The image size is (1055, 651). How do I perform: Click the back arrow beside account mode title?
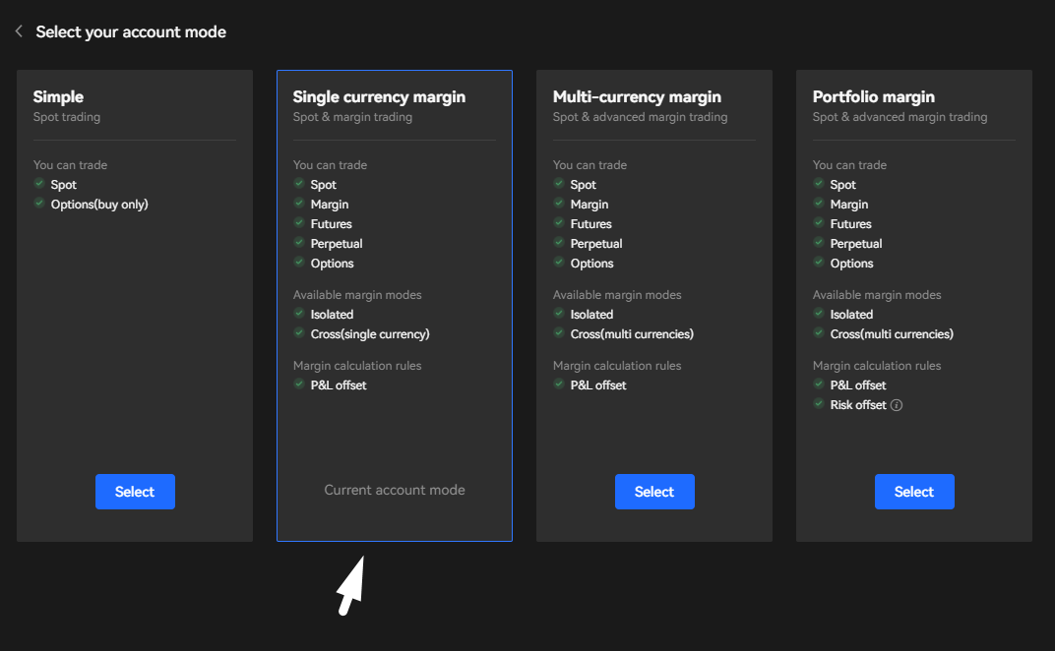(x=18, y=30)
